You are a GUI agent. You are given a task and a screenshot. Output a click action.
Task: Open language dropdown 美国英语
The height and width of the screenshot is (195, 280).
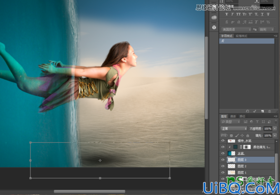(x=236, y=29)
